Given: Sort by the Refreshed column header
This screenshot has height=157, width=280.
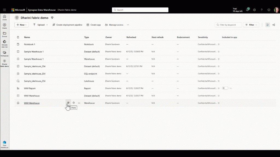Looking at the screenshot, I should click(131, 37).
